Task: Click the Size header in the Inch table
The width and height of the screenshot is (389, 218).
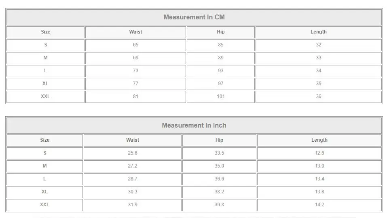Action: [45, 140]
